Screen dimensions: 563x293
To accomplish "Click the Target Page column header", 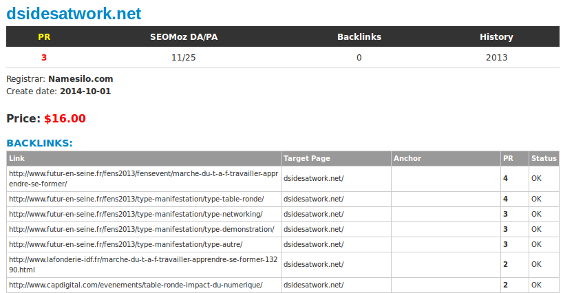I will [x=307, y=158].
